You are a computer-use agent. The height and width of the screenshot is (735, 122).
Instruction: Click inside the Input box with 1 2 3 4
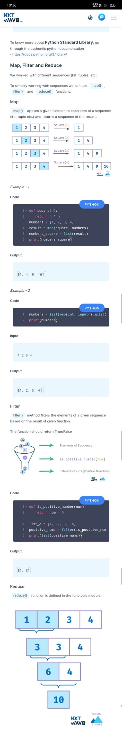[x=61, y=352]
